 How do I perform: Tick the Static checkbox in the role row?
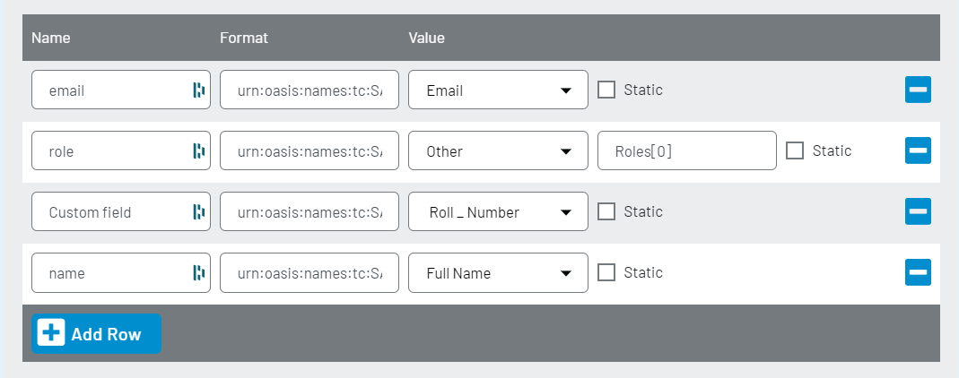(795, 150)
